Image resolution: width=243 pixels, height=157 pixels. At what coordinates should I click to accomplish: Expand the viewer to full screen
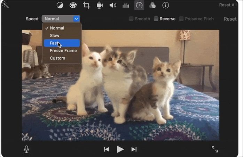[x=215, y=149]
